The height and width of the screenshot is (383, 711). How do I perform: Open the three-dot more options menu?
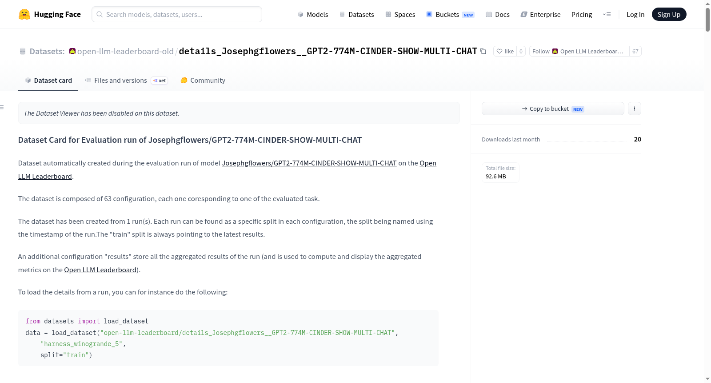[635, 109]
